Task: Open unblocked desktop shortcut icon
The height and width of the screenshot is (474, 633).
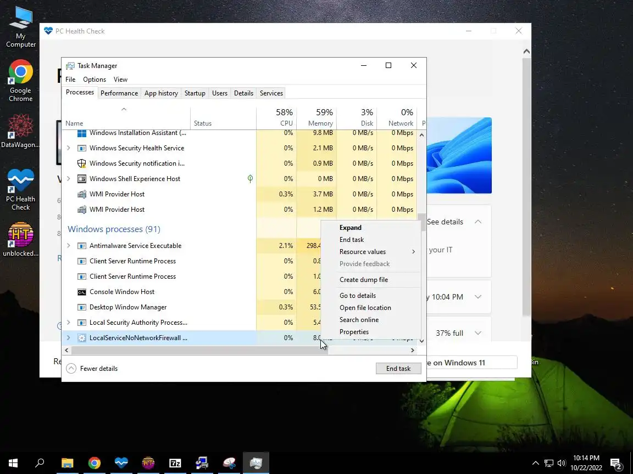Action: point(20,239)
